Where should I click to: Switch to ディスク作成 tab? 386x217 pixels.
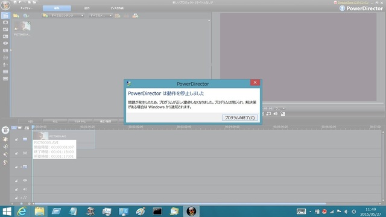tap(117, 8)
